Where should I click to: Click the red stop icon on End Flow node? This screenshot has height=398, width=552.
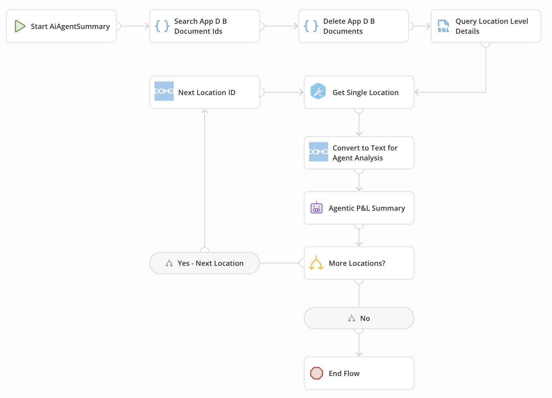click(317, 373)
